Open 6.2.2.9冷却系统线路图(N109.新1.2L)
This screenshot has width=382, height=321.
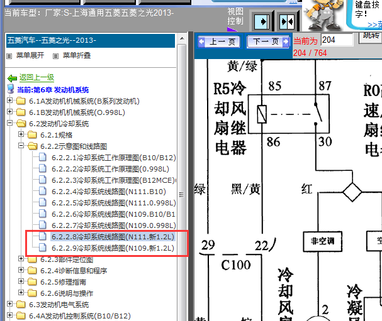pos(113,248)
